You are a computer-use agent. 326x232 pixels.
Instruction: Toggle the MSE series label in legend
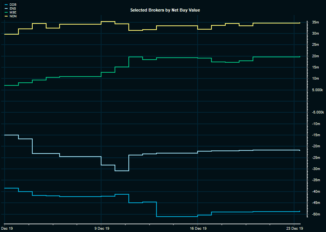pyautogui.click(x=13, y=12)
